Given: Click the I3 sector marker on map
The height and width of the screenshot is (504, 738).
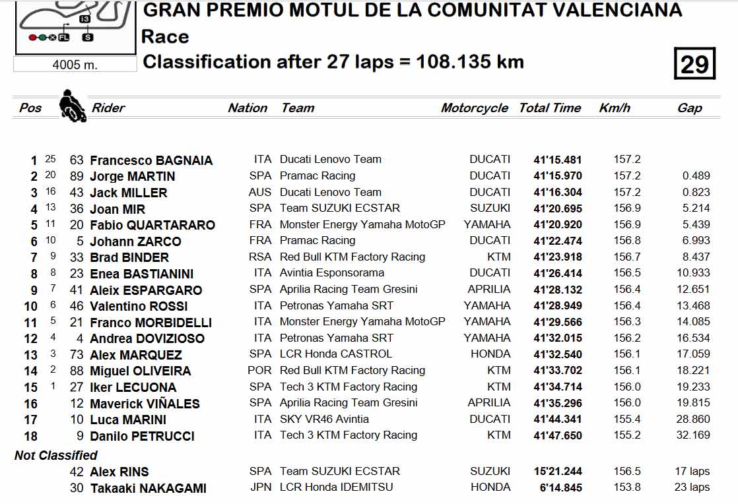Looking at the screenshot, I should 84,19.
